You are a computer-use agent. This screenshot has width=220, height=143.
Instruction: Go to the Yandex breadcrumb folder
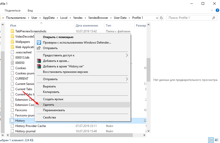coord(78,18)
